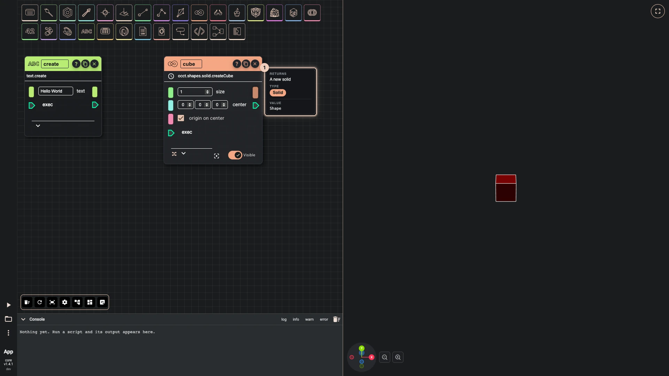This screenshot has height=376, width=669.
Task: Open the folder icon in left sidebar
Action: coord(8,319)
